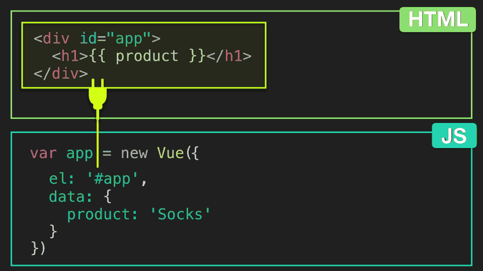
Task: Click the closing brace of the data object
Action: [53, 231]
